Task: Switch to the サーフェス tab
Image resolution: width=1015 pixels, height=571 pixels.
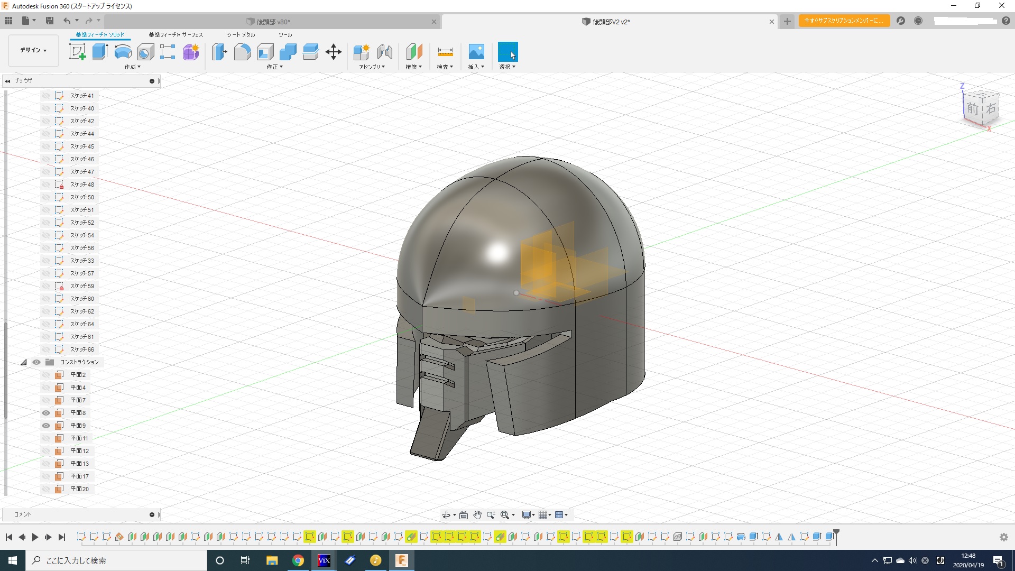Action: pyautogui.click(x=176, y=35)
